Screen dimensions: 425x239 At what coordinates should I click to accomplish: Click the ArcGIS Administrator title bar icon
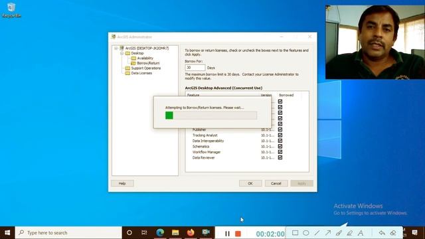coord(114,37)
